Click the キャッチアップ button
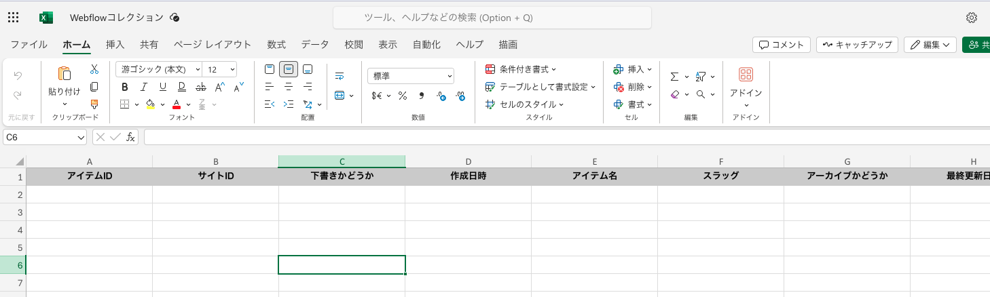The height and width of the screenshot is (297, 990). point(858,45)
